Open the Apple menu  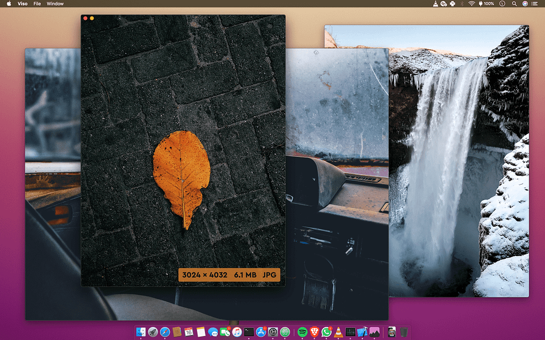click(x=9, y=3)
